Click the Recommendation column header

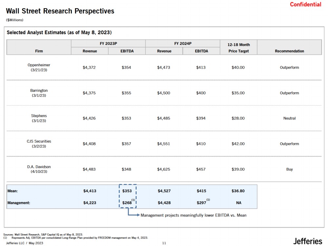point(289,51)
